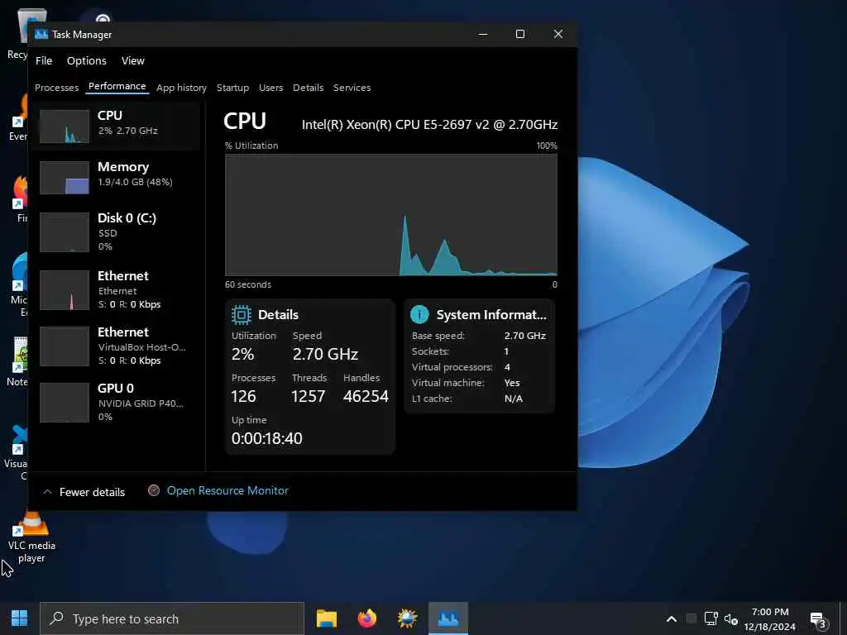
Task: Open File Explorer from the taskbar
Action: click(326, 618)
